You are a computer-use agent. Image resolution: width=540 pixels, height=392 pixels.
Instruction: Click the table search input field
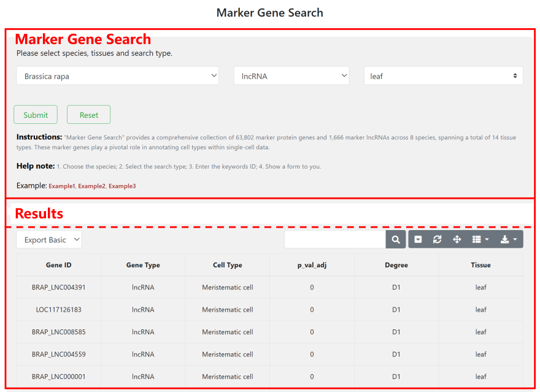(x=335, y=240)
